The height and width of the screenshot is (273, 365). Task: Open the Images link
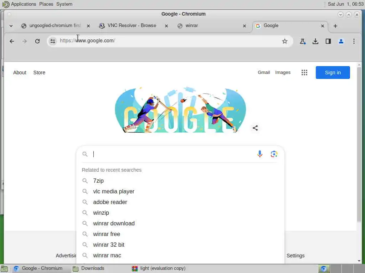(x=283, y=73)
